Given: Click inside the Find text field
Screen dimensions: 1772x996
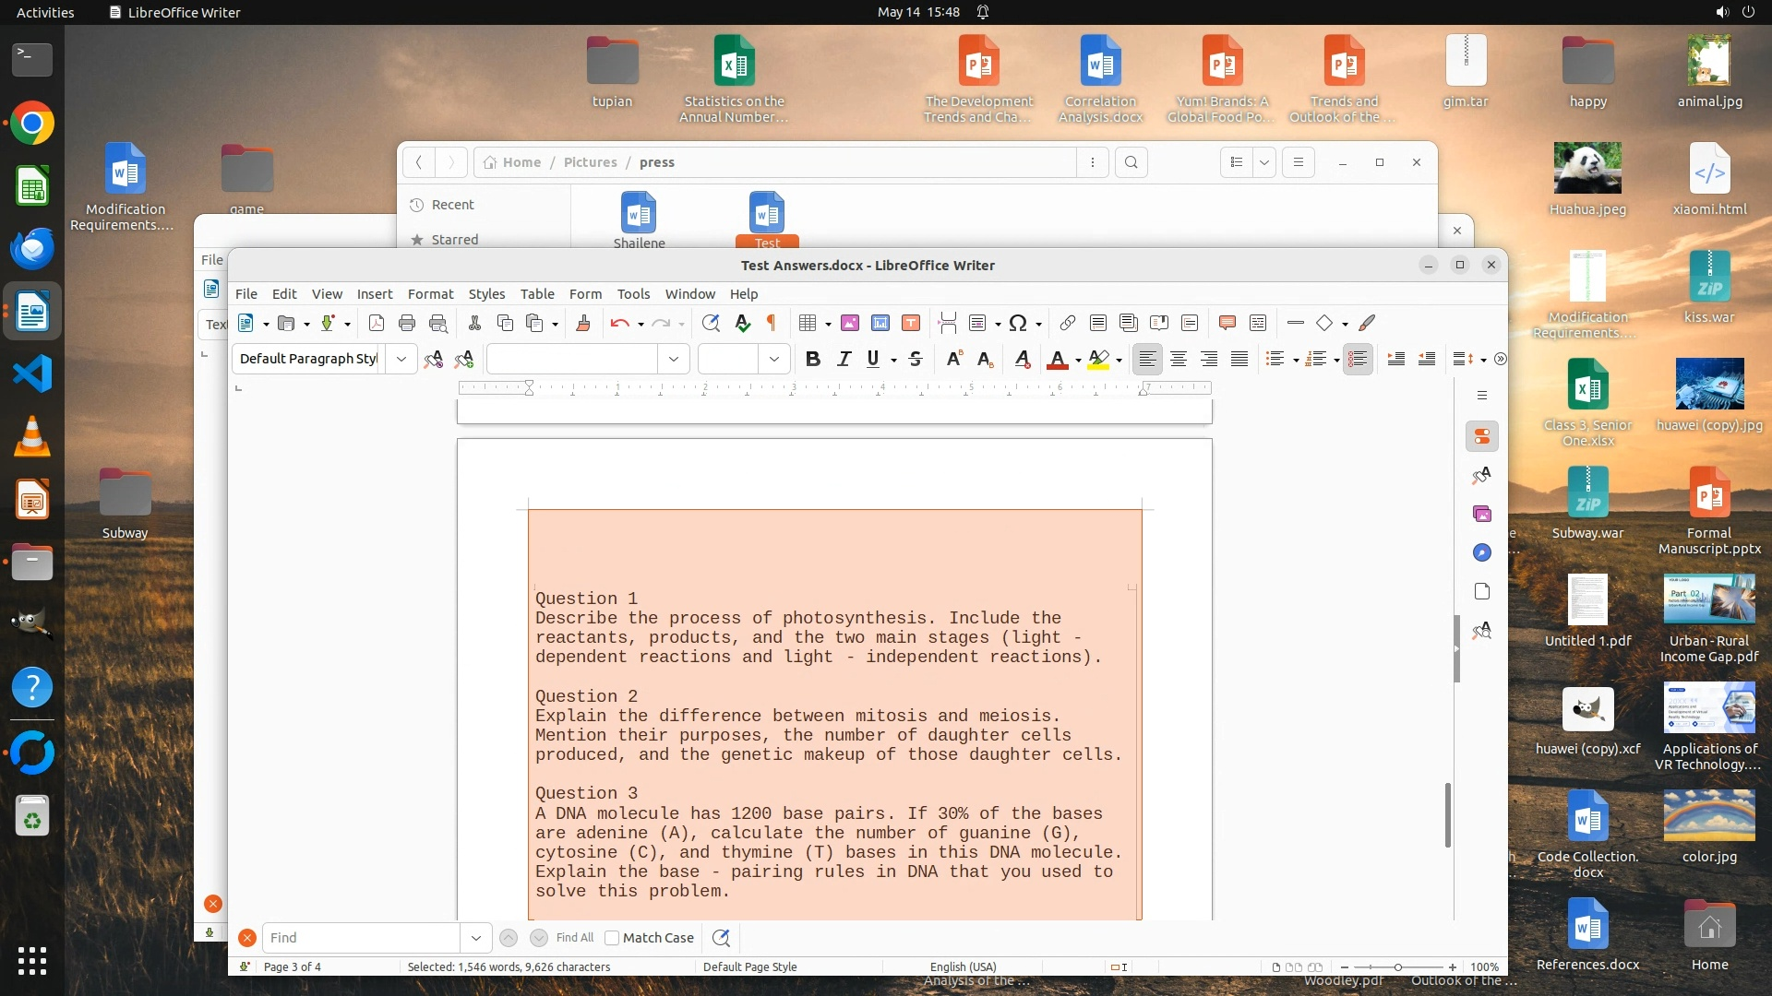Looking at the screenshot, I should pos(360,938).
